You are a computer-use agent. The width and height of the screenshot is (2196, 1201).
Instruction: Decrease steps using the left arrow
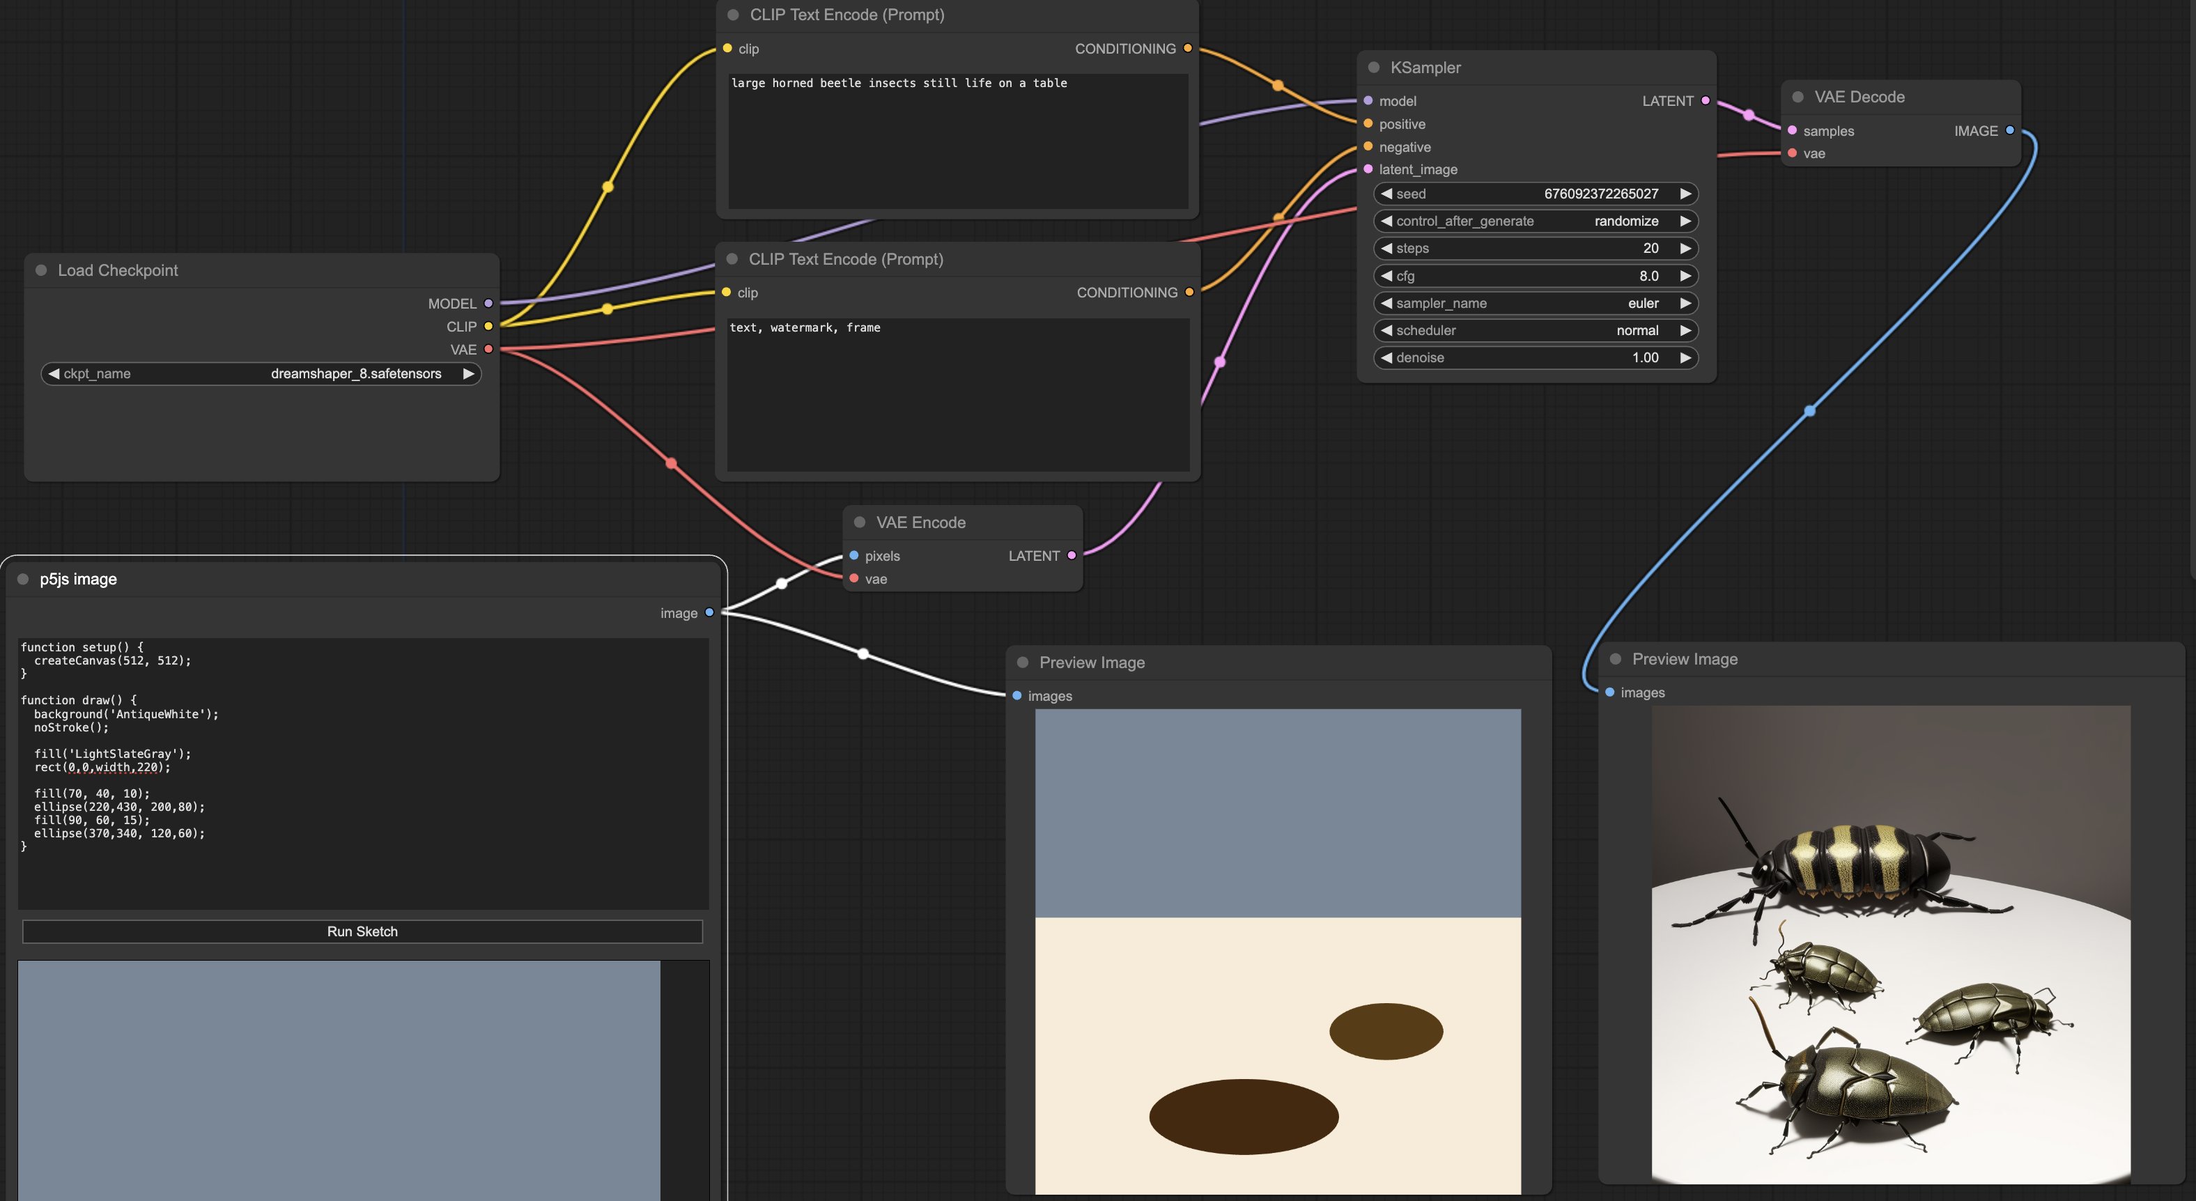(1387, 248)
